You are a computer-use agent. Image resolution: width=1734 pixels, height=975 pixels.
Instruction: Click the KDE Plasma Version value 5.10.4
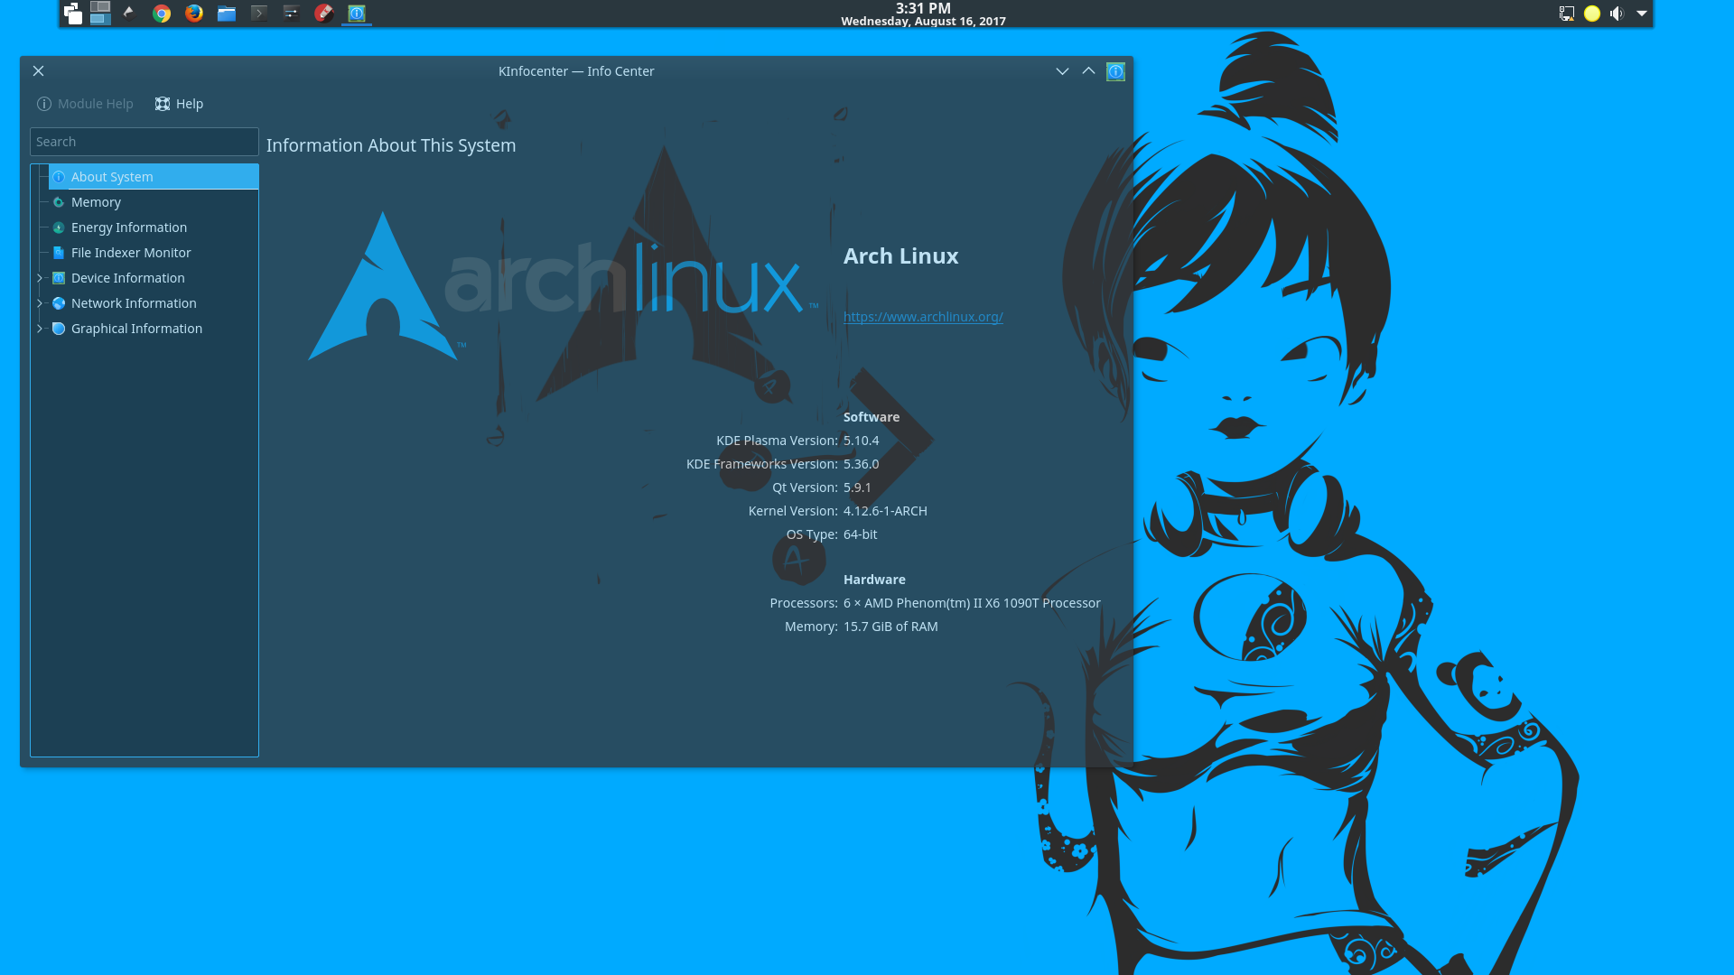tap(861, 441)
